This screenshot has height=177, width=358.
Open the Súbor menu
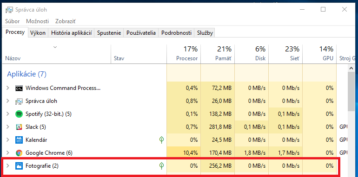pyautogui.click(x=13, y=21)
